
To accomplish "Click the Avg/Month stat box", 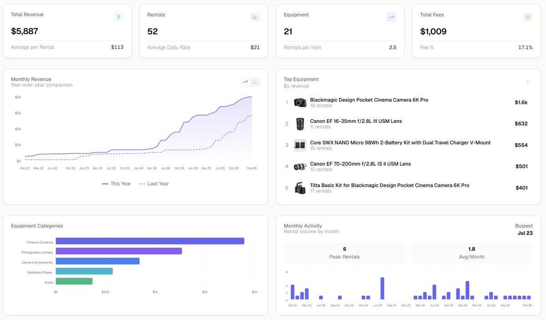I will click(472, 253).
